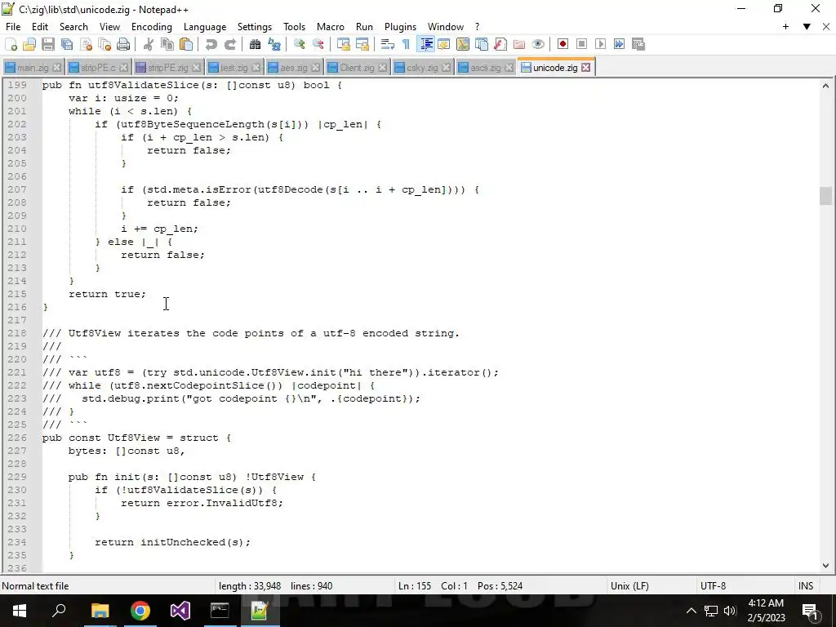The height and width of the screenshot is (627, 836).
Task: Close all documents toolbar icon
Action: [104, 44]
